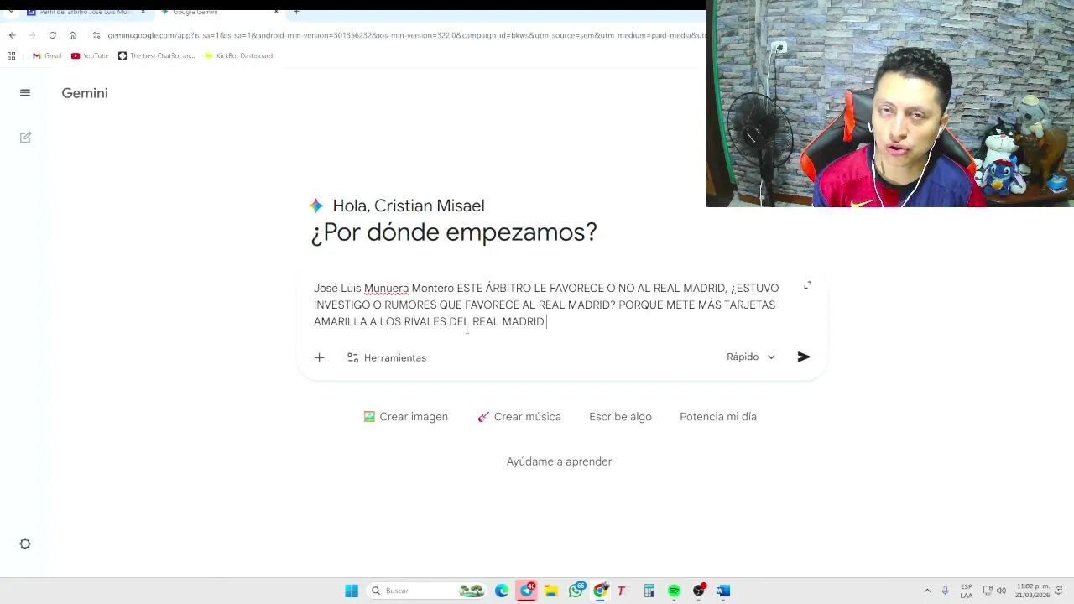This screenshot has height=604, width=1074.
Task: Open Telegram from the taskbar
Action: tap(527, 591)
